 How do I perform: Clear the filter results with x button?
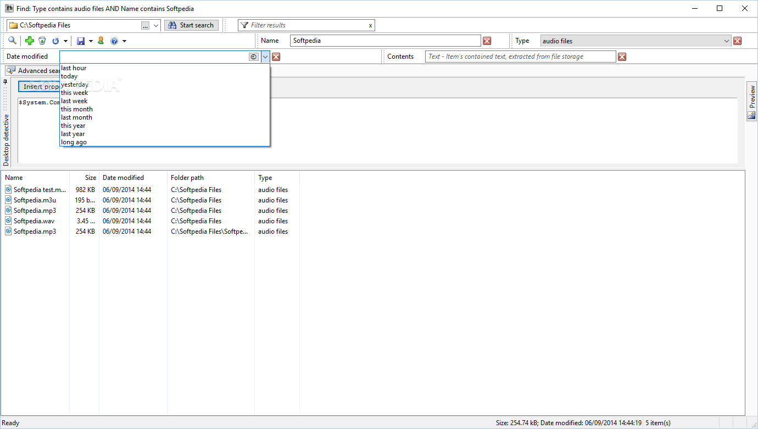click(370, 25)
